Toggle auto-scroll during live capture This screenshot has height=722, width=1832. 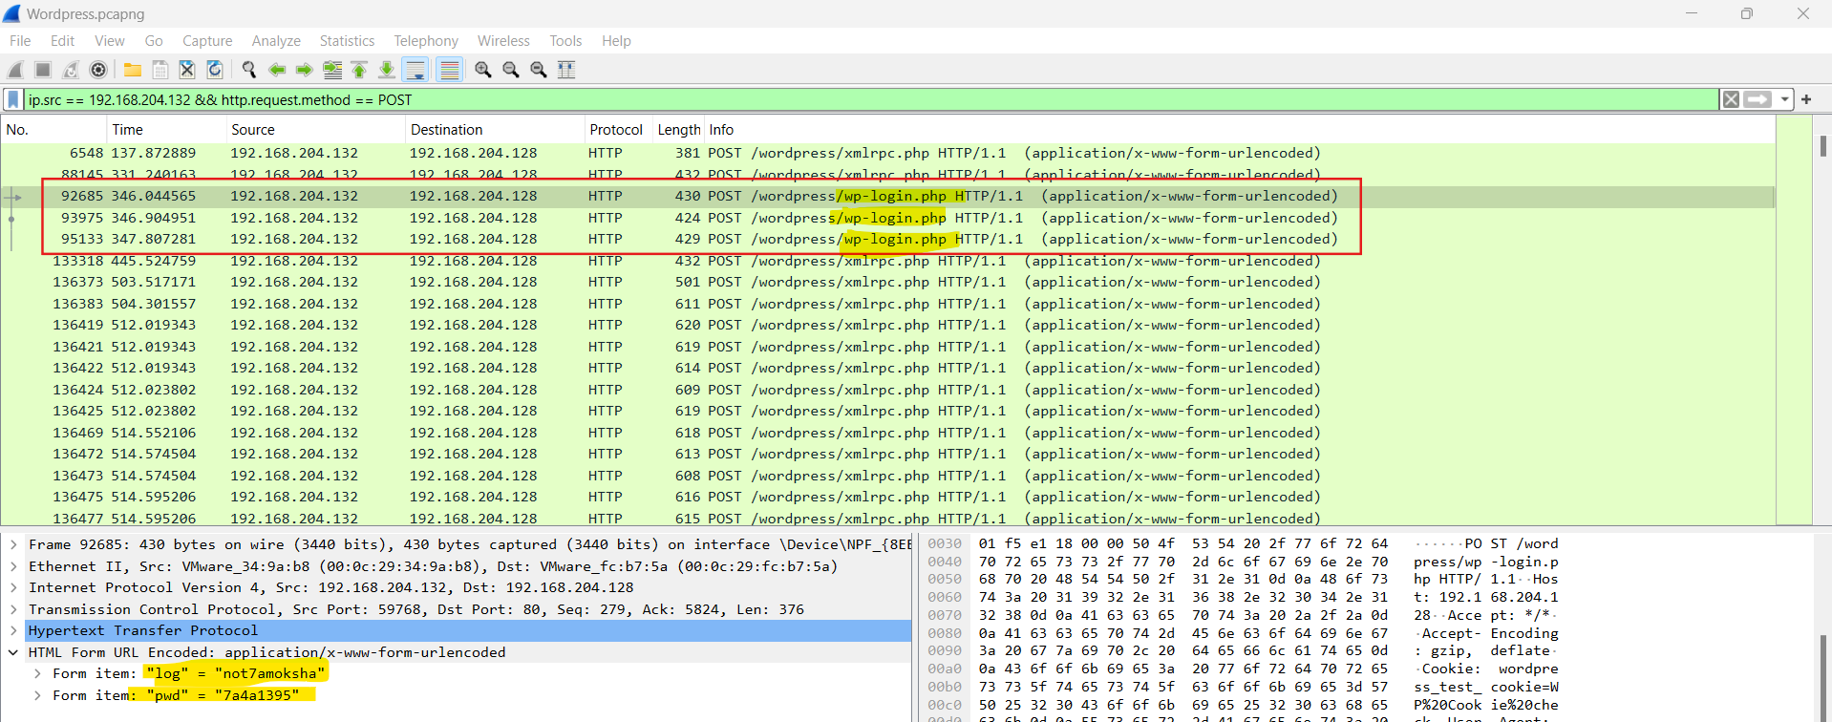pyautogui.click(x=415, y=70)
